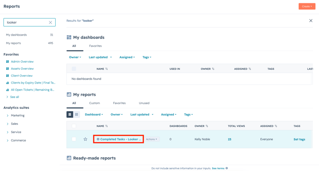Viewport: 319px width, 171px height.
Task: Sort reports by Owner column arrows
Action: [x=207, y=126]
